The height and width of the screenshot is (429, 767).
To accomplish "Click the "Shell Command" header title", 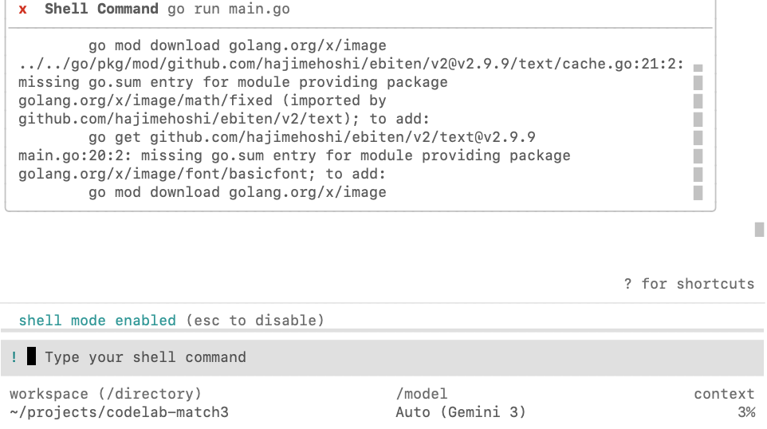I will (101, 10).
